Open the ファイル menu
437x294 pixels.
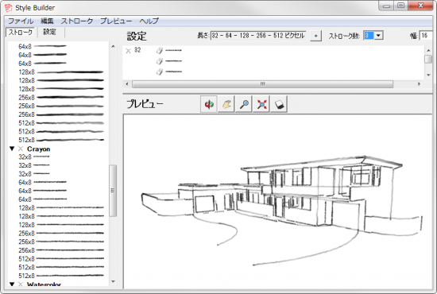(x=21, y=21)
